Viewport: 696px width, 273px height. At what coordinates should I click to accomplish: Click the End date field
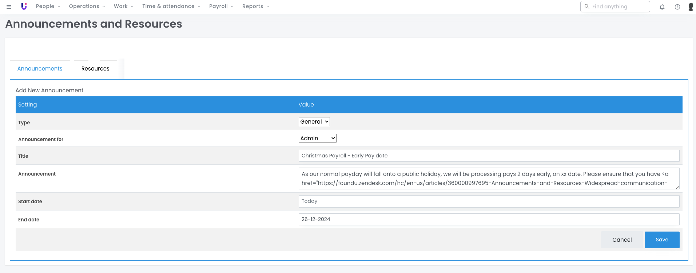(489, 220)
